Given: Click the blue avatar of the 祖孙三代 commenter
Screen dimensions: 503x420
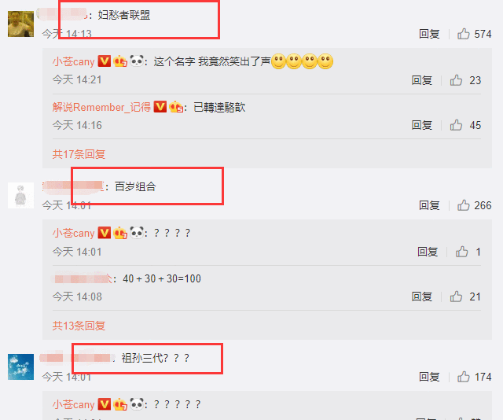Looking at the screenshot, I should click(x=21, y=367).
